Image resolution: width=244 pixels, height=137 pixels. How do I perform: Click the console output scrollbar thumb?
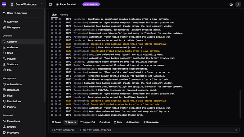coord(240,104)
